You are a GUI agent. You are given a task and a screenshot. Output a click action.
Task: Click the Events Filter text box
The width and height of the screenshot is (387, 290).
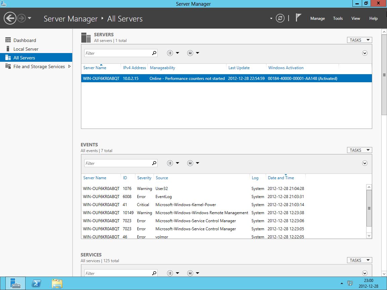point(118,163)
